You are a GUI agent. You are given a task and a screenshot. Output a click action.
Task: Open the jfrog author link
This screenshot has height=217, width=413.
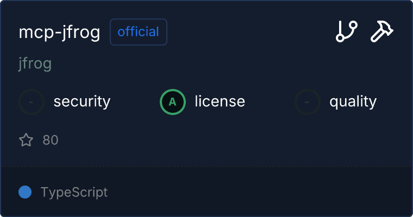coord(35,64)
